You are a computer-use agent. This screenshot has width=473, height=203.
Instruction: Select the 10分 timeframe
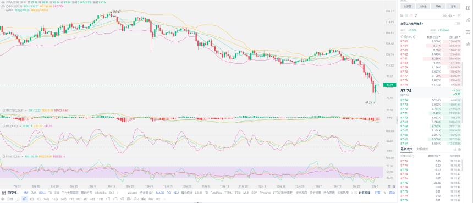[46, 199]
